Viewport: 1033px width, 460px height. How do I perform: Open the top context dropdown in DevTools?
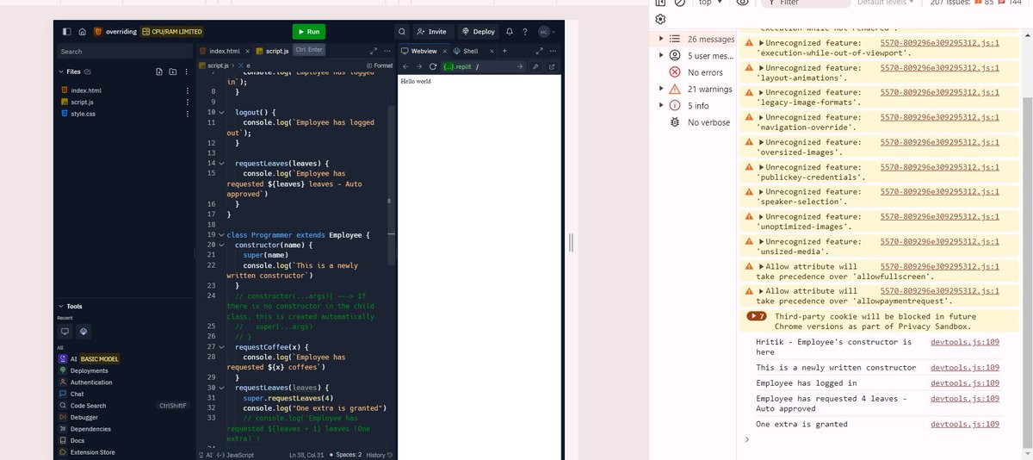(709, 3)
